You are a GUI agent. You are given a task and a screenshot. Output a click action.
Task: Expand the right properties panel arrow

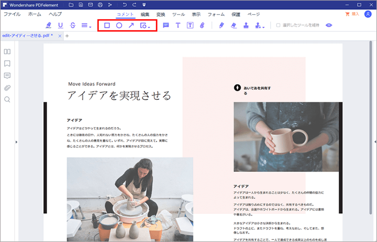pyautogui.click(x=375, y=142)
